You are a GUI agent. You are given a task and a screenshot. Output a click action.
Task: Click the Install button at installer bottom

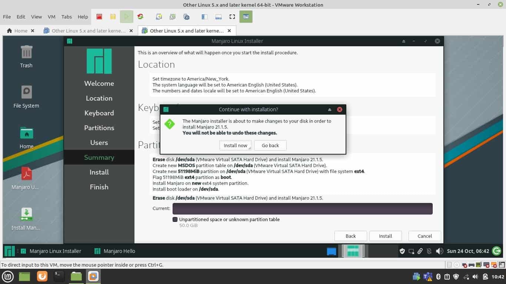[x=386, y=236]
